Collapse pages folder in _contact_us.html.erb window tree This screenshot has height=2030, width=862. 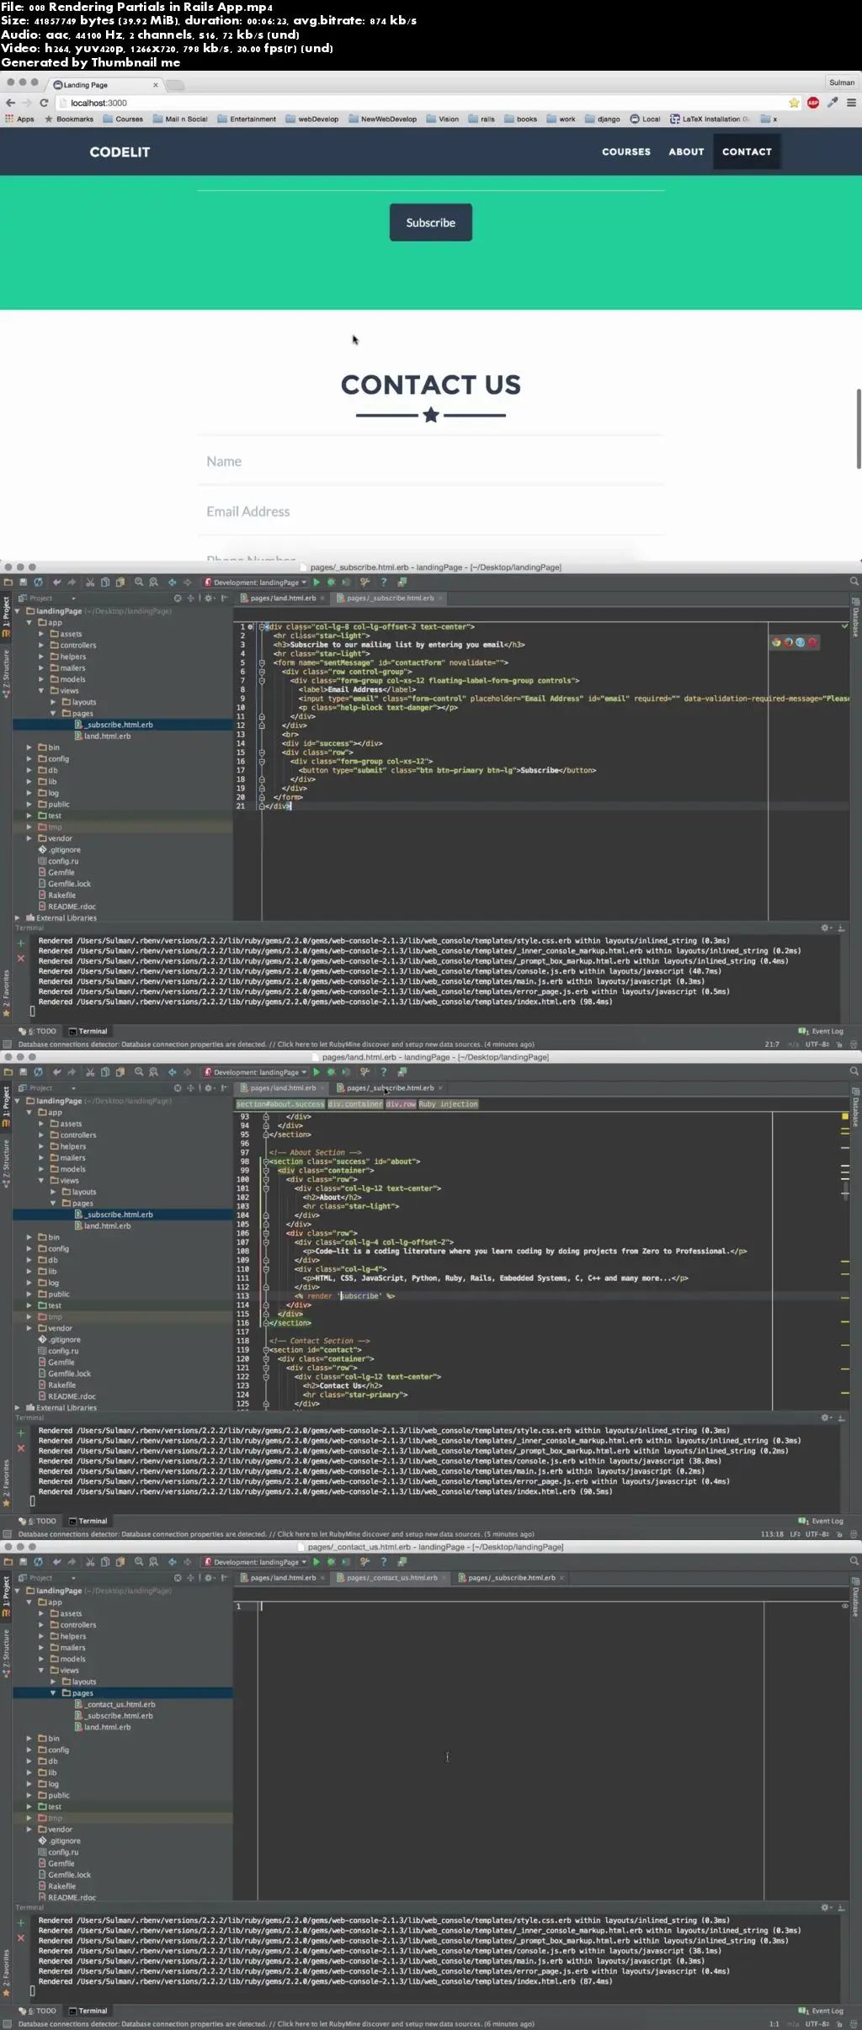(x=53, y=1693)
